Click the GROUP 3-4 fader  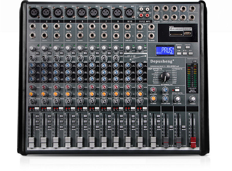coord(179,142)
